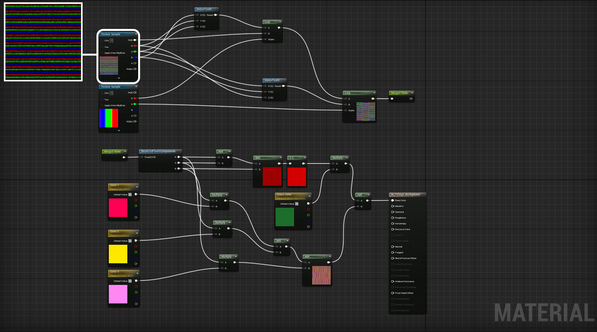Click RGBA pin of striped Texture Sample
597x332 pixels.
pos(135,69)
